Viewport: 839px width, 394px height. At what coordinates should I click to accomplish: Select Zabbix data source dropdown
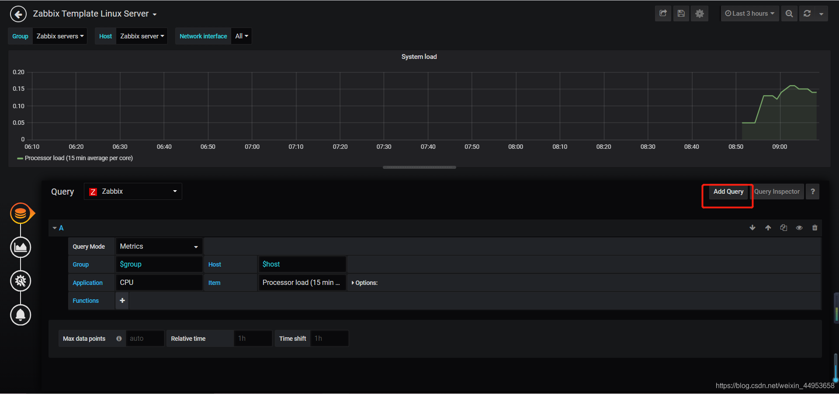pos(133,192)
